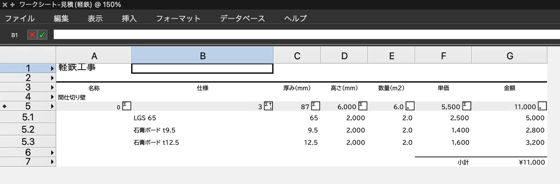Select column E header

point(391,55)
